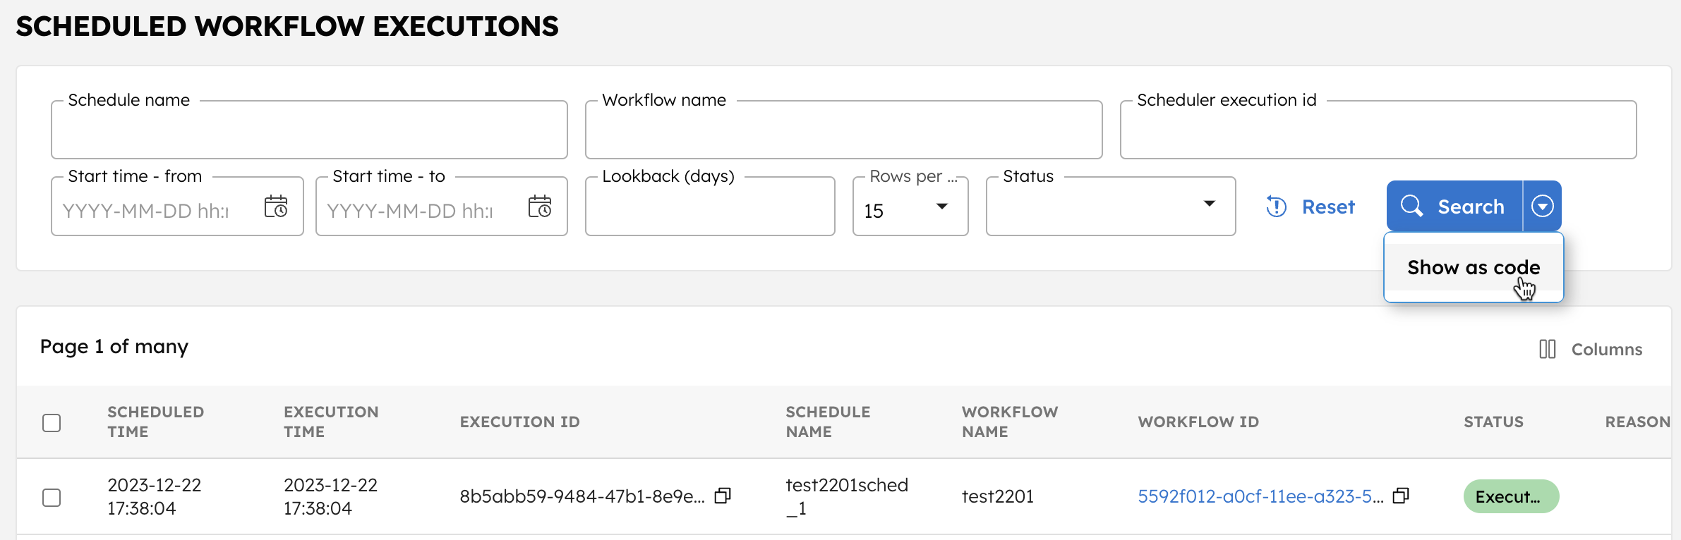Click the STATUS column header

pyautogui.click(x=1494, y=422)
